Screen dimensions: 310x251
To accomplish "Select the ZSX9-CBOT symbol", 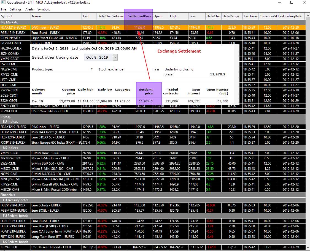I will tap(9, 101).
